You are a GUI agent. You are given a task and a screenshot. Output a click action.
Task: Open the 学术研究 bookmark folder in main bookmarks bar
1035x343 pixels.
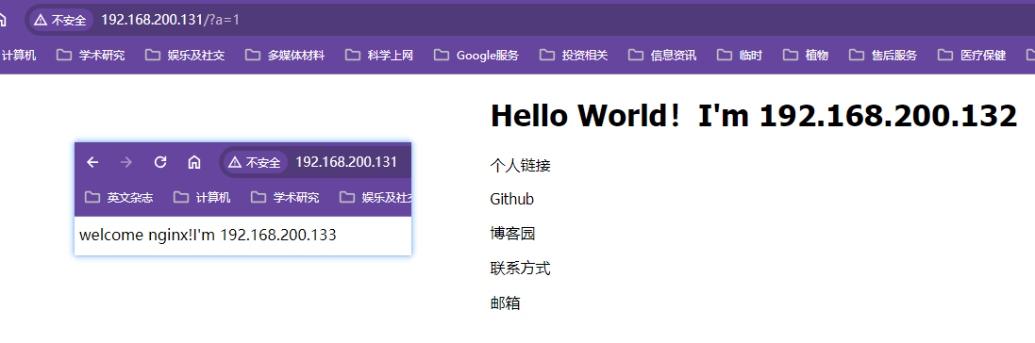(x=91, y=56)
